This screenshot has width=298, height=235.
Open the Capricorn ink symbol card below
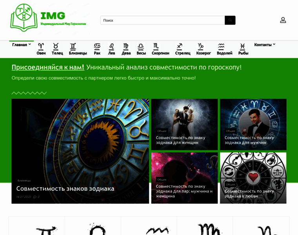pos(261,226)
